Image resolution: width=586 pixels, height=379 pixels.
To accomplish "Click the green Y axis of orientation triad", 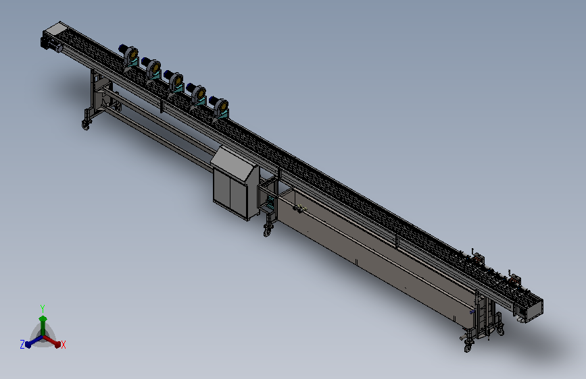I will point(43,325).
